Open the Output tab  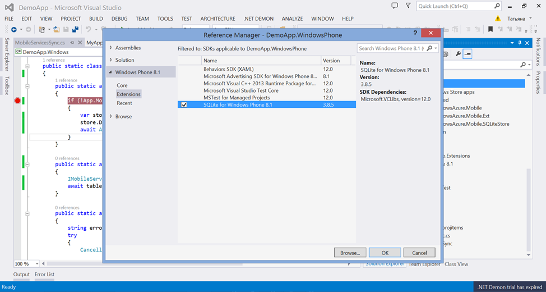[22, 274]
